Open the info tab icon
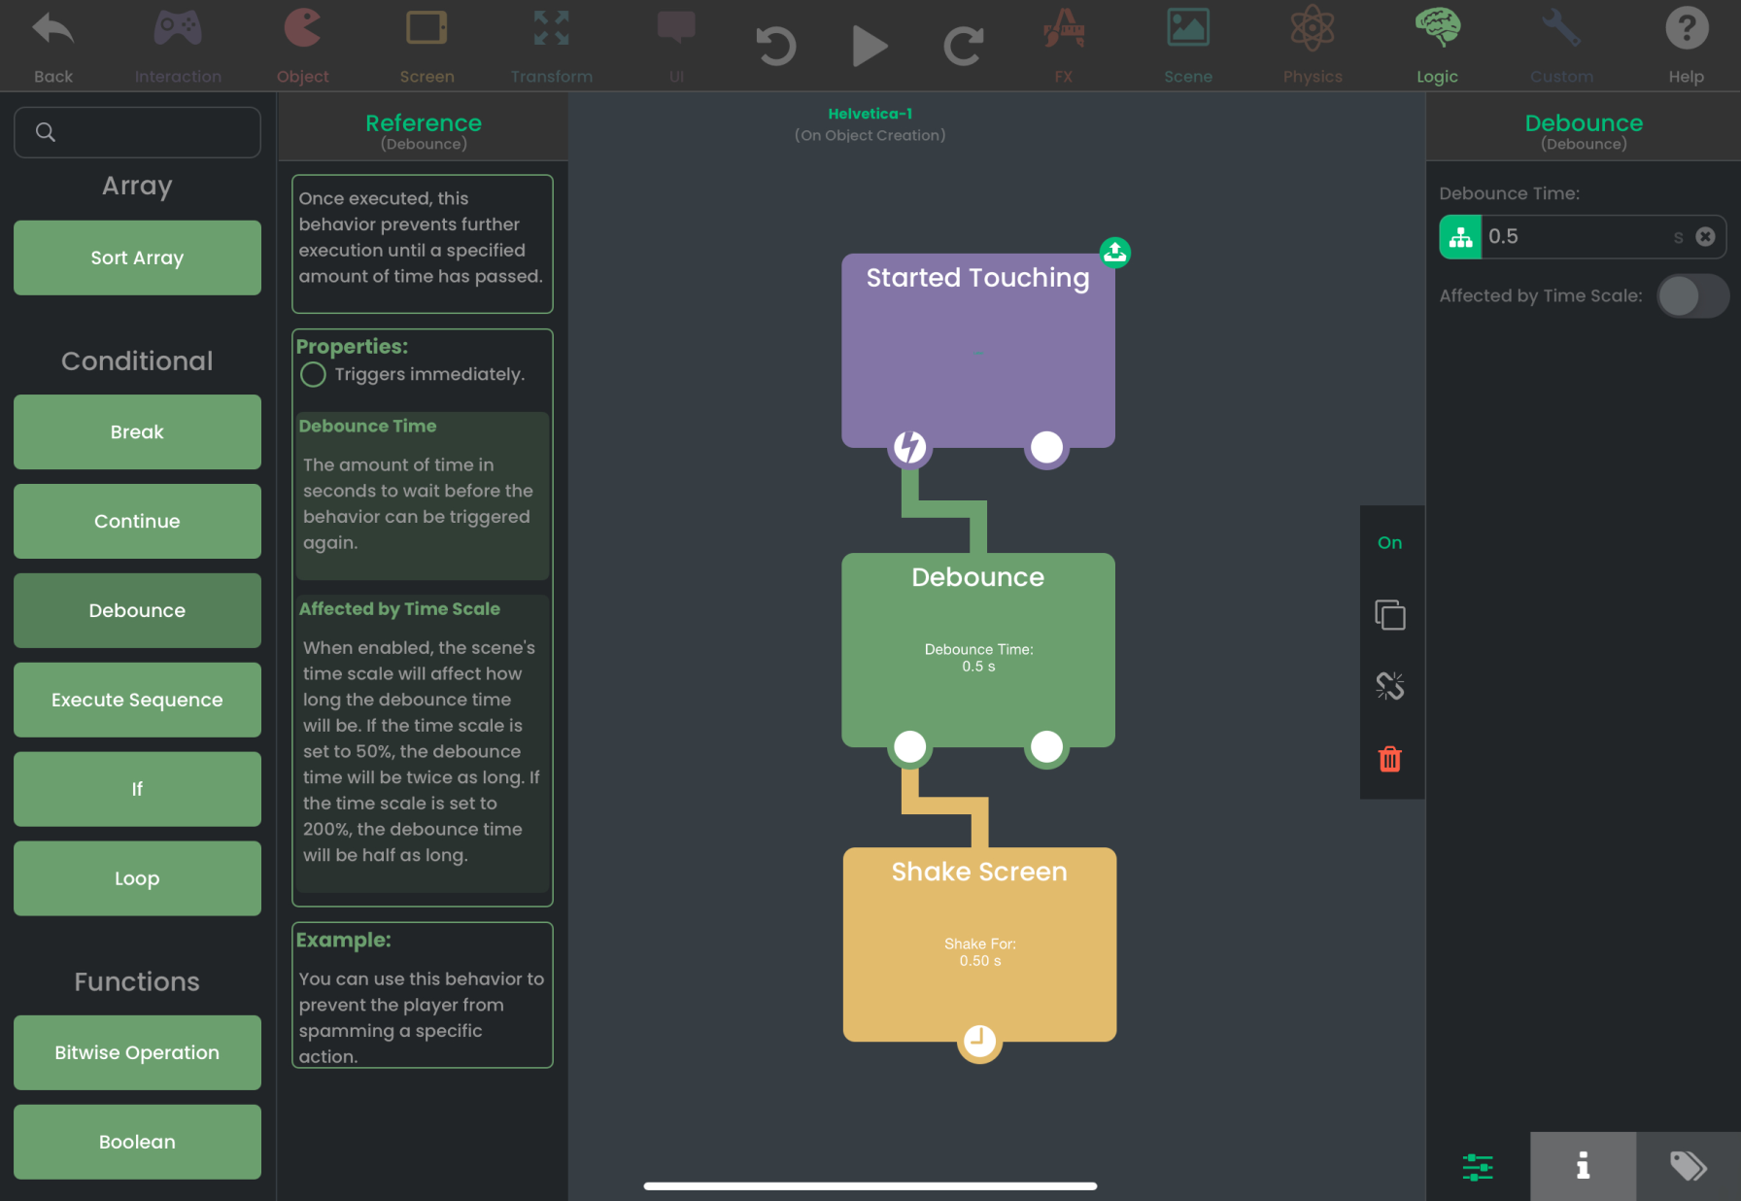The width and height of the screenshot is (1741, 1201). click(1582, 1165)
